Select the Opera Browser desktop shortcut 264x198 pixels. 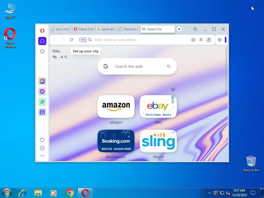coord(10,38)
